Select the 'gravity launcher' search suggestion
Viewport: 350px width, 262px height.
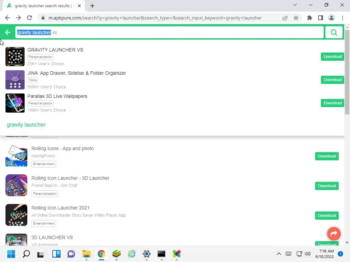tap(26, 125)
